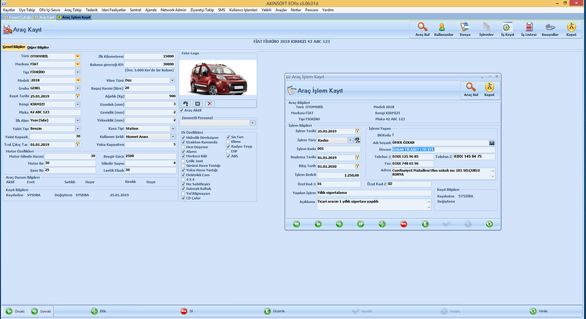Switch to the Diğer Bilgiler tab
The width and height of the screenshot is (586, 319).
[x=38, y=47]
